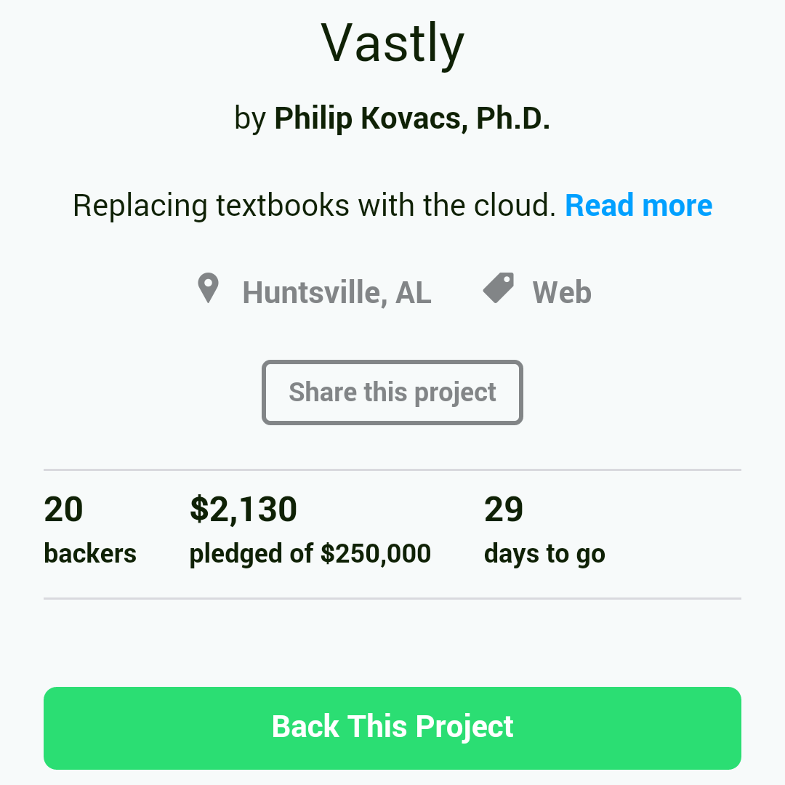Viewport: 785px width, 785px height.
Task: Select the $2,130 pledged amount
Action: (x=243, y=510)
